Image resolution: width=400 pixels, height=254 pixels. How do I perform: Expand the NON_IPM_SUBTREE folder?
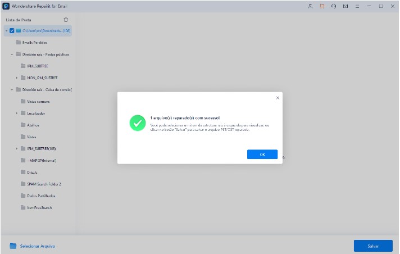(17, 78)
